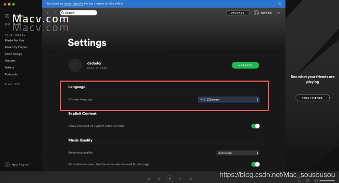Open Recently Played
The image size is (339, 183).
16,47
